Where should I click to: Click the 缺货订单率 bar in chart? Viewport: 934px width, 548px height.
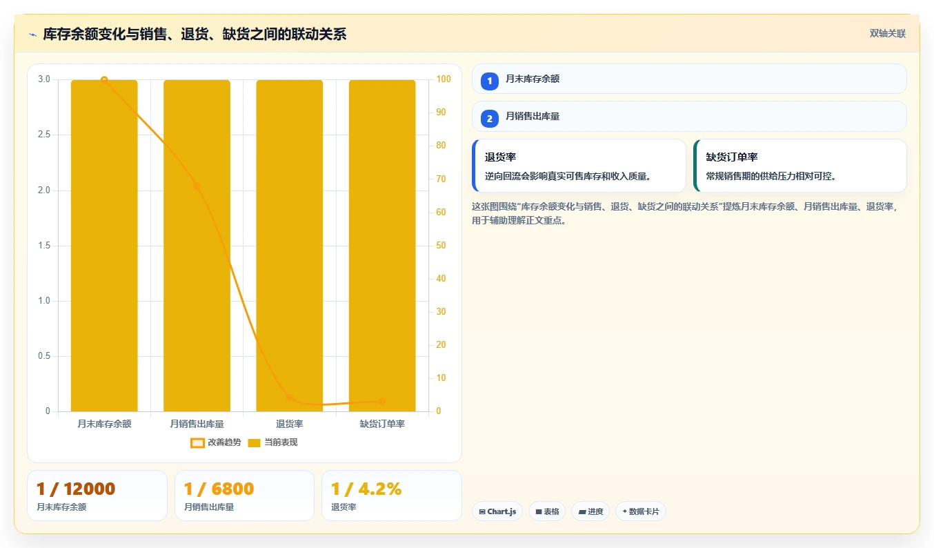click(382, 246)
